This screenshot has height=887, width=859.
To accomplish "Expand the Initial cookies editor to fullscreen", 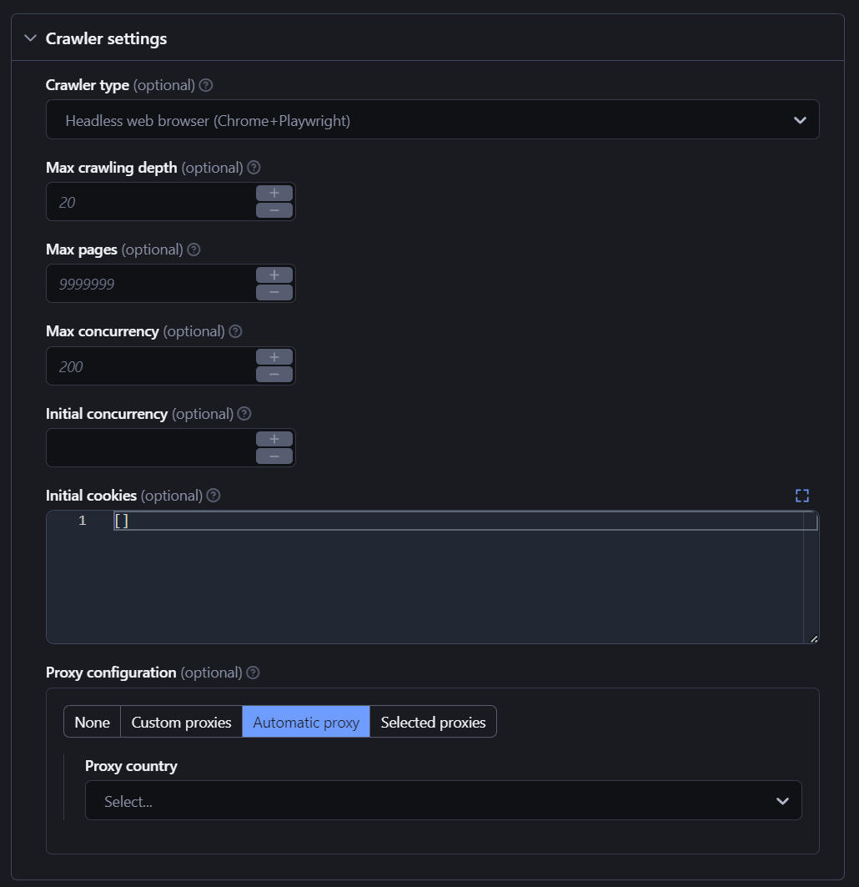I will [x=801, y=495].
